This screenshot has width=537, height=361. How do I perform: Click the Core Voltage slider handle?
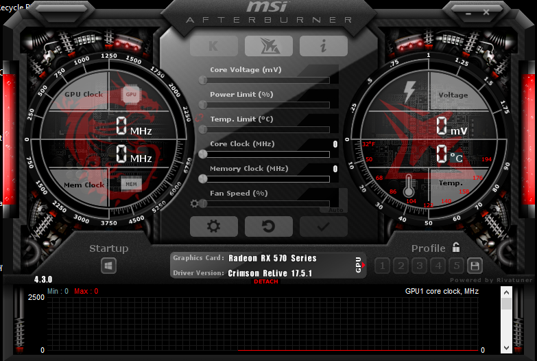[203, 80]
